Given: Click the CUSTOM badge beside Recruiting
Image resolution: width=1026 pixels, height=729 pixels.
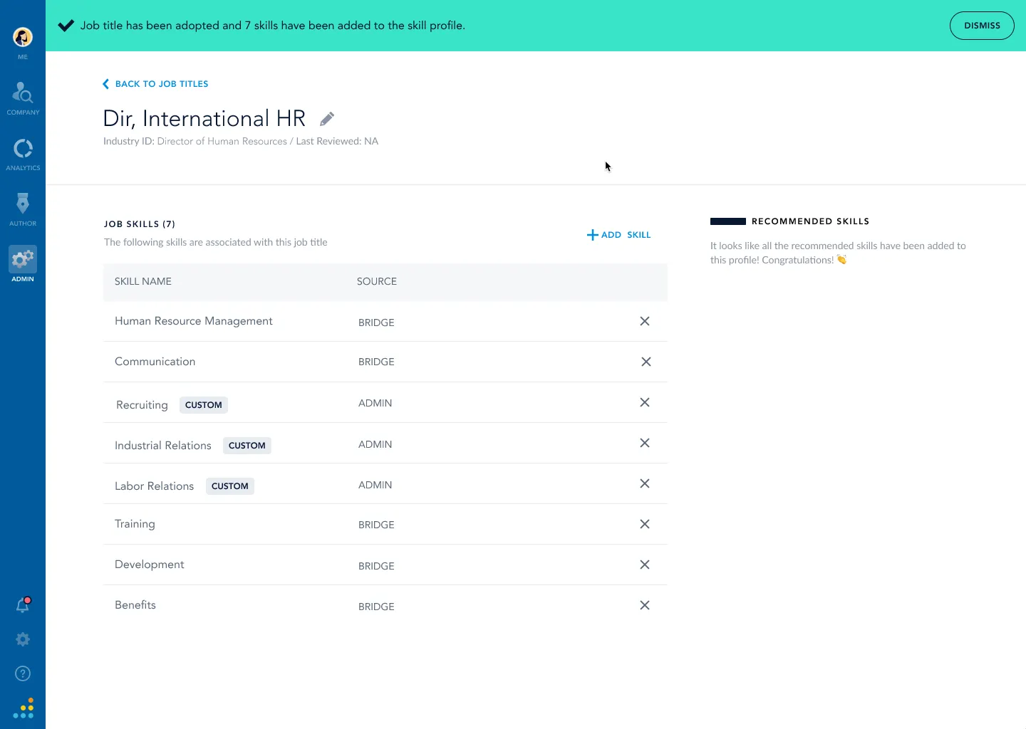Looking at the screenshot, I should pos(204,405).
